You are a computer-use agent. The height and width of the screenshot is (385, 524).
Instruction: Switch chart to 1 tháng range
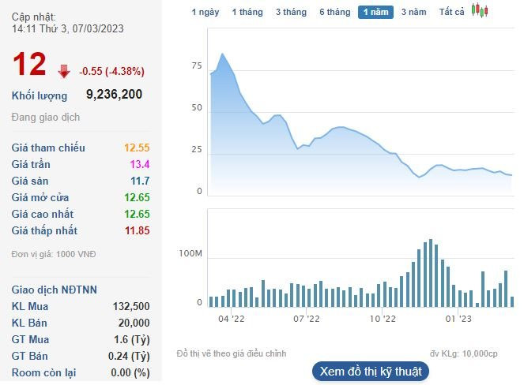coord(247,13)
